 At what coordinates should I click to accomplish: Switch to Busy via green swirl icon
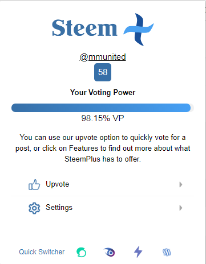[82, 252]
